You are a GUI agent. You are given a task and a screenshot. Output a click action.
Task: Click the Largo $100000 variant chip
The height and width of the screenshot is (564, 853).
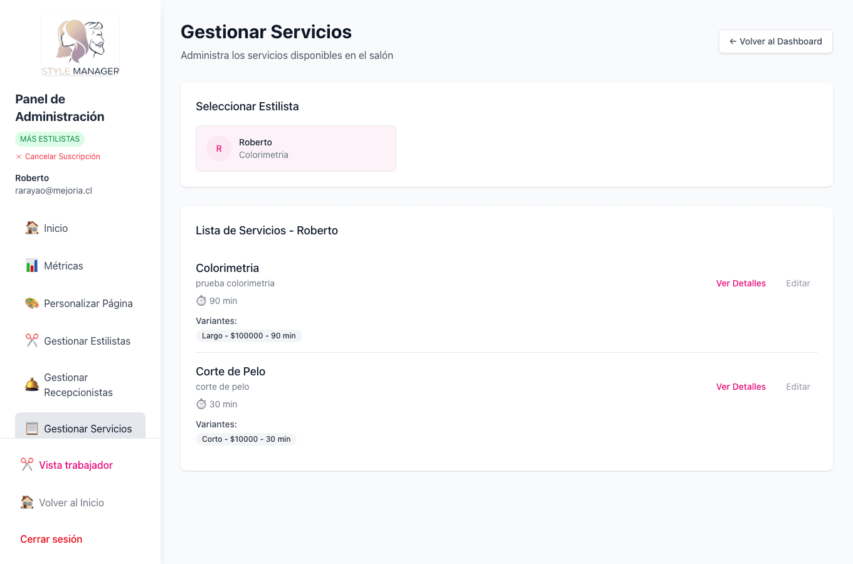248,335
